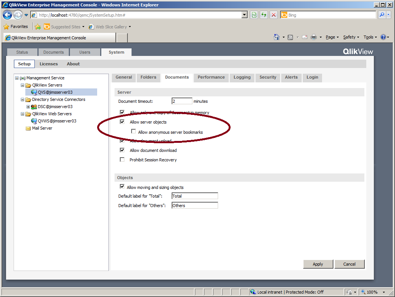Image resolution: width=395 pixels, height=297 pixels.
Task: Click the QVWS@jimsserver03 web server icon
Action: click(x=34, y=121)
